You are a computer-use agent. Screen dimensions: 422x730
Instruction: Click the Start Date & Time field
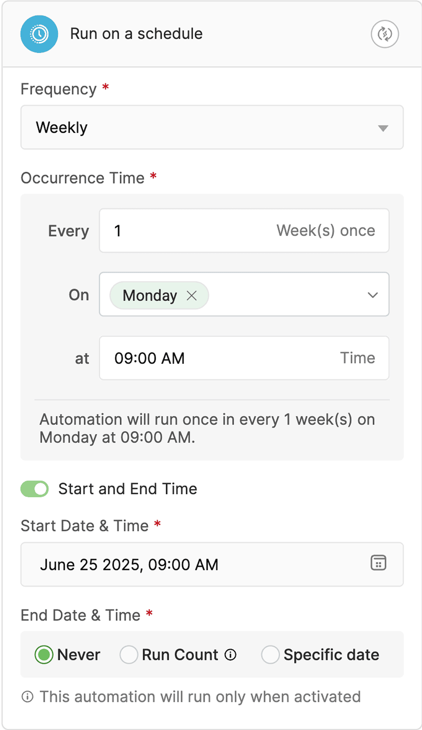point(191,564)
